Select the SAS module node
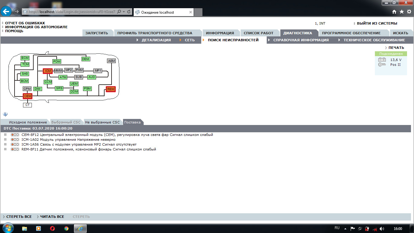Viewport: 414px width, 233px height. 25,74
